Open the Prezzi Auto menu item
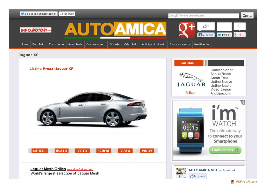This screenshot has height=188, width=266. coord(56,44)
